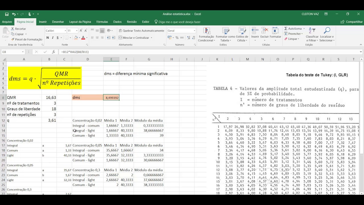Image resolution: width=364 pixels, height=205 pixels.
Task: Apply fill color bucket to cell
Action: [76, 38]
